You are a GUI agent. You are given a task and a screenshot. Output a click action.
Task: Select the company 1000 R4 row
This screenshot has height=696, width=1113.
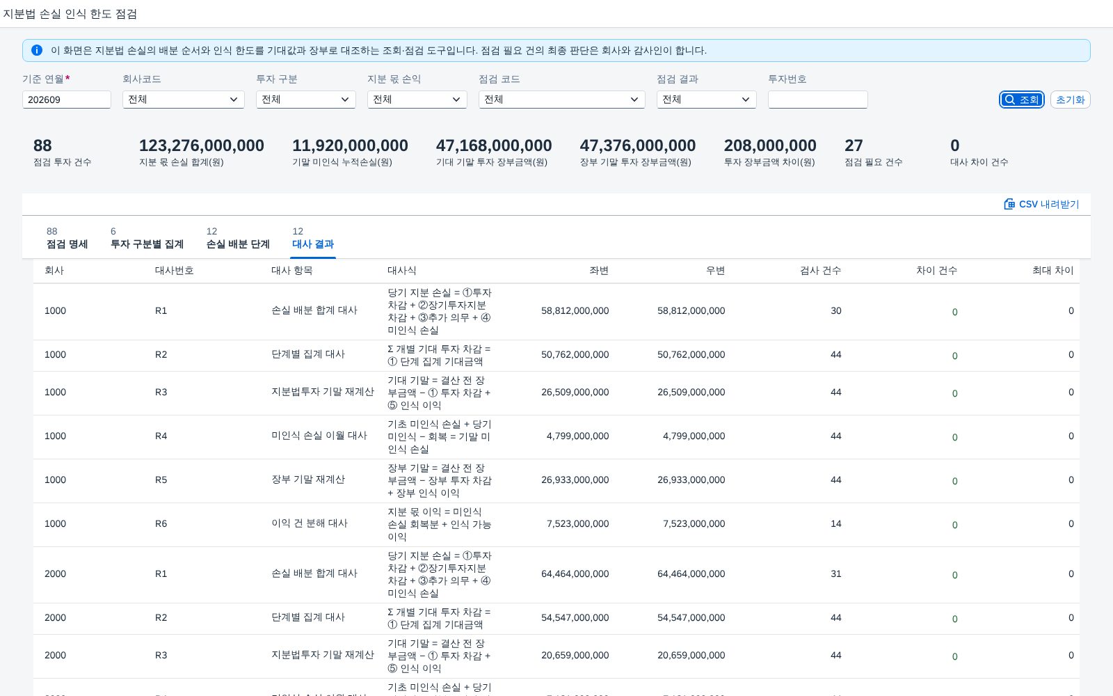click(x=556, y=436)
